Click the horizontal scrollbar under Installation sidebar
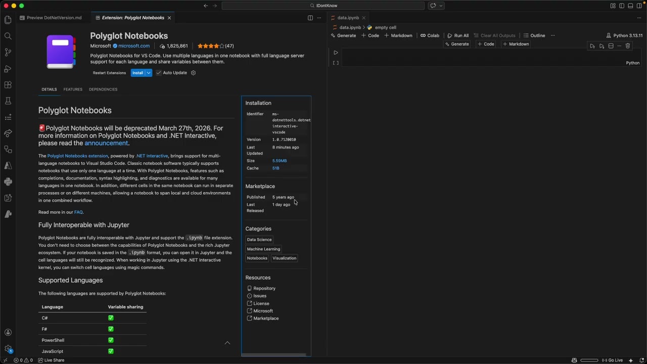Screen dimensions: 647x364 click(x=273, y=355)
